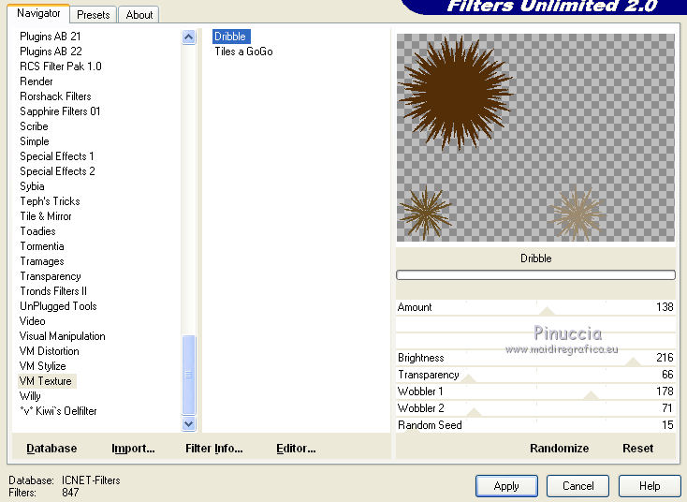Select Plugins AB 21 category
This screenshot has height=502, width=687.
click(x=50, y=36)
